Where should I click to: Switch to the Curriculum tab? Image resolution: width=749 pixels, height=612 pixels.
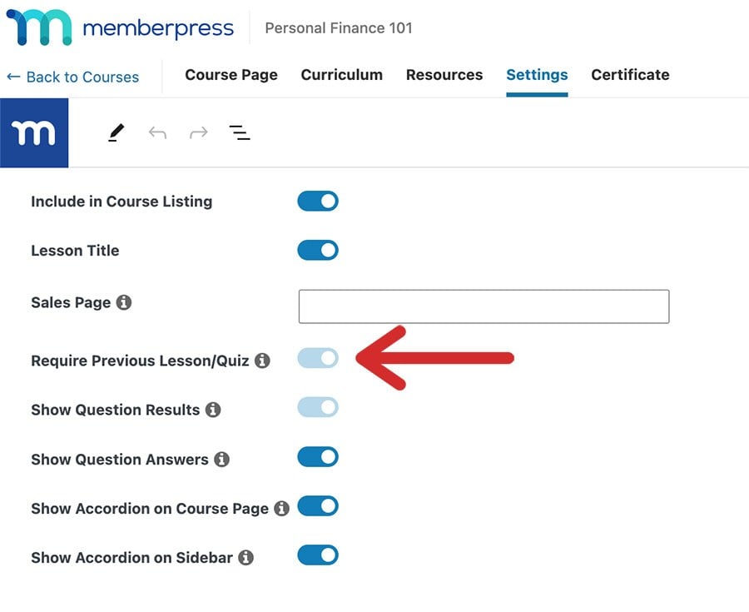(341, 75)
